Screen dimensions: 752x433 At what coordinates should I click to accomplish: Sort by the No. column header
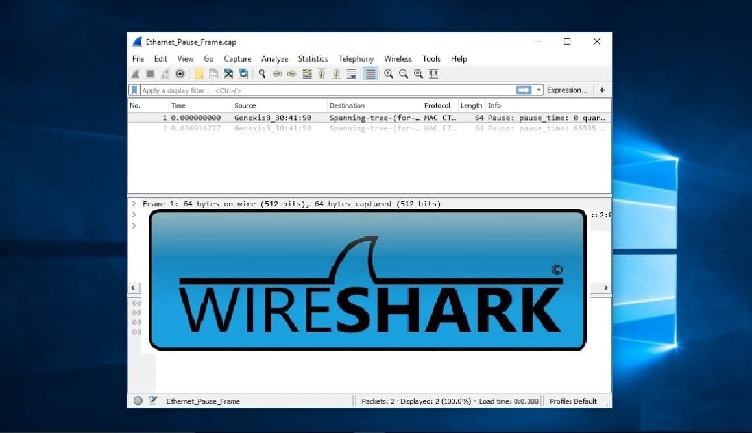[148, 105]
